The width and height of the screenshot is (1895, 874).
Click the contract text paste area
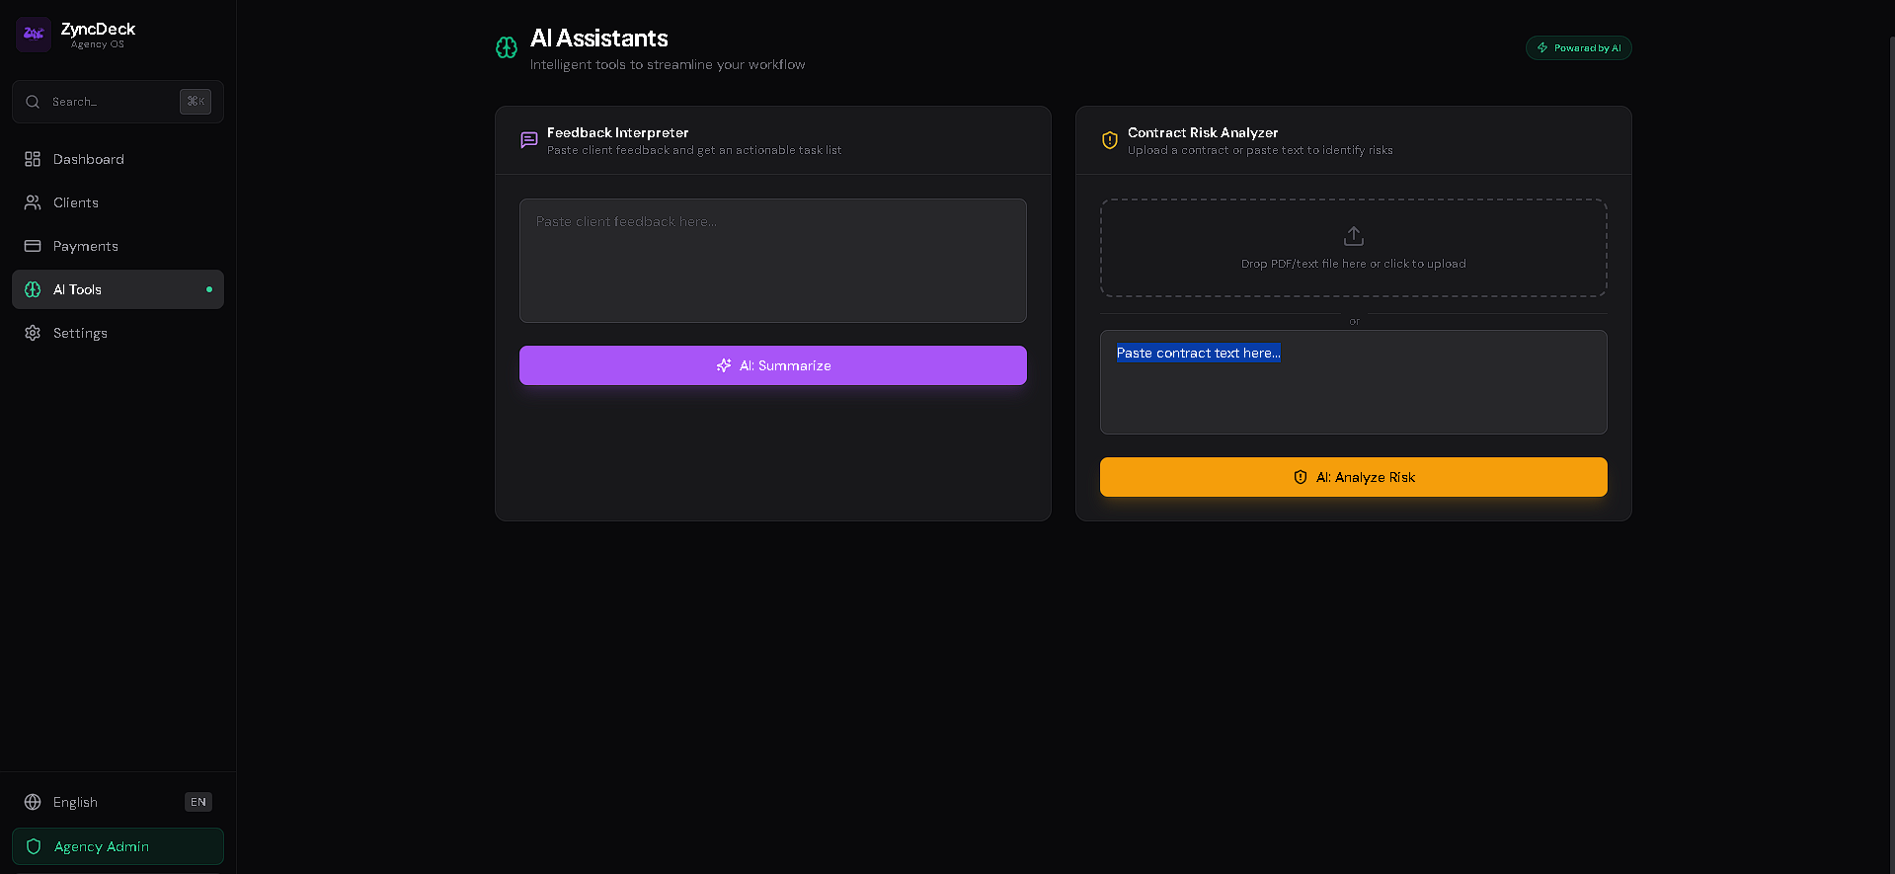(1354, 382)
